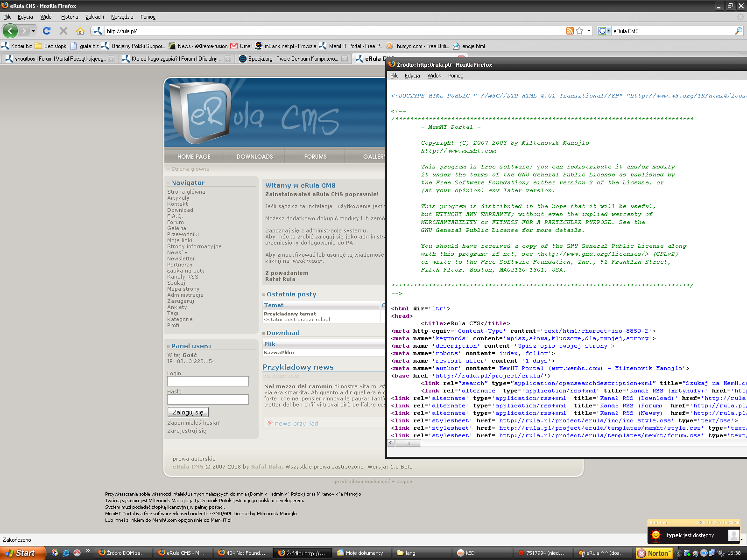
Task: Expand the quick launch chevron
Action: click(88, 551)
